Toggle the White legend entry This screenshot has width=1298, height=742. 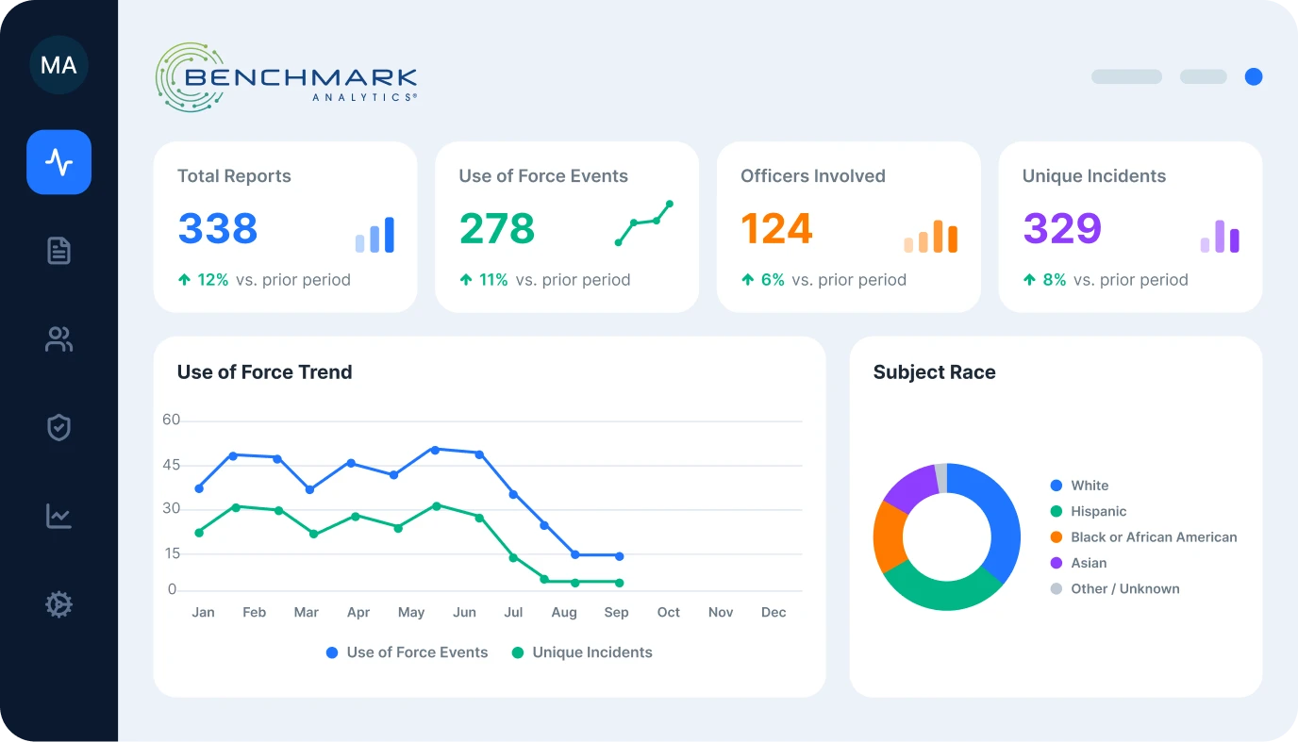(1080, 486)
